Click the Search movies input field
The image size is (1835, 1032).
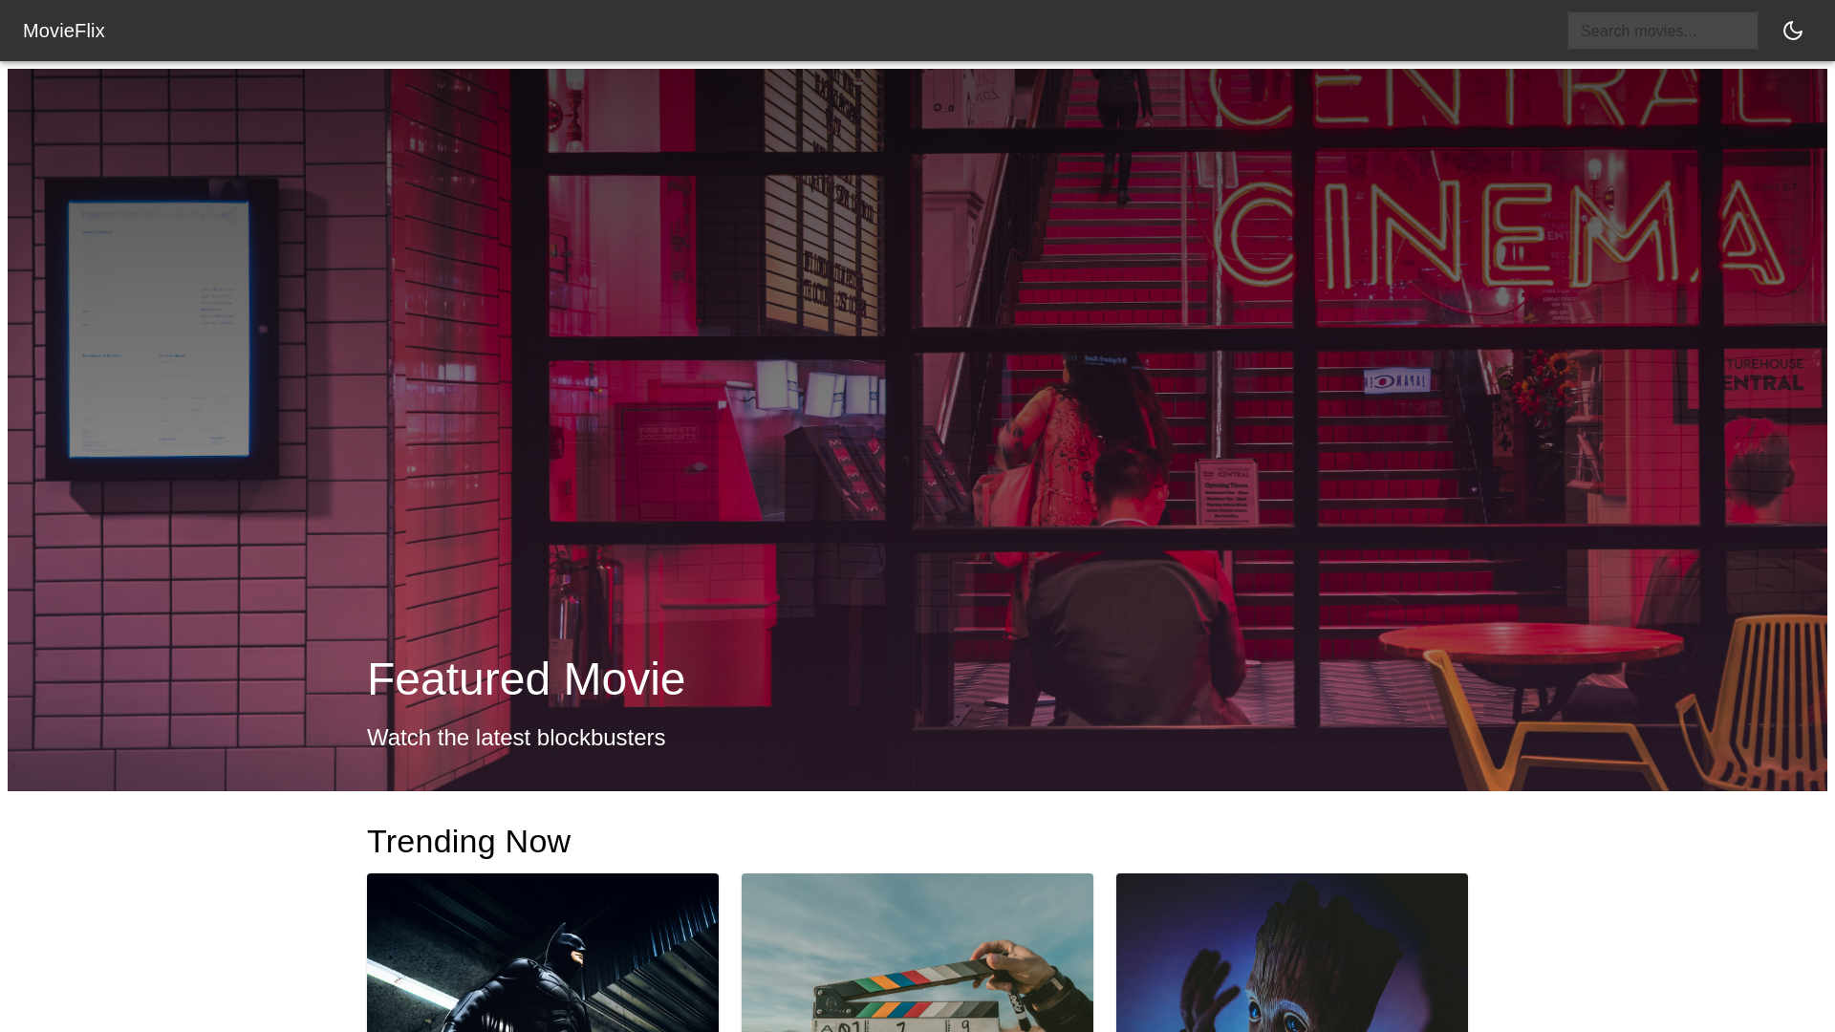[x=1662, y=31]
